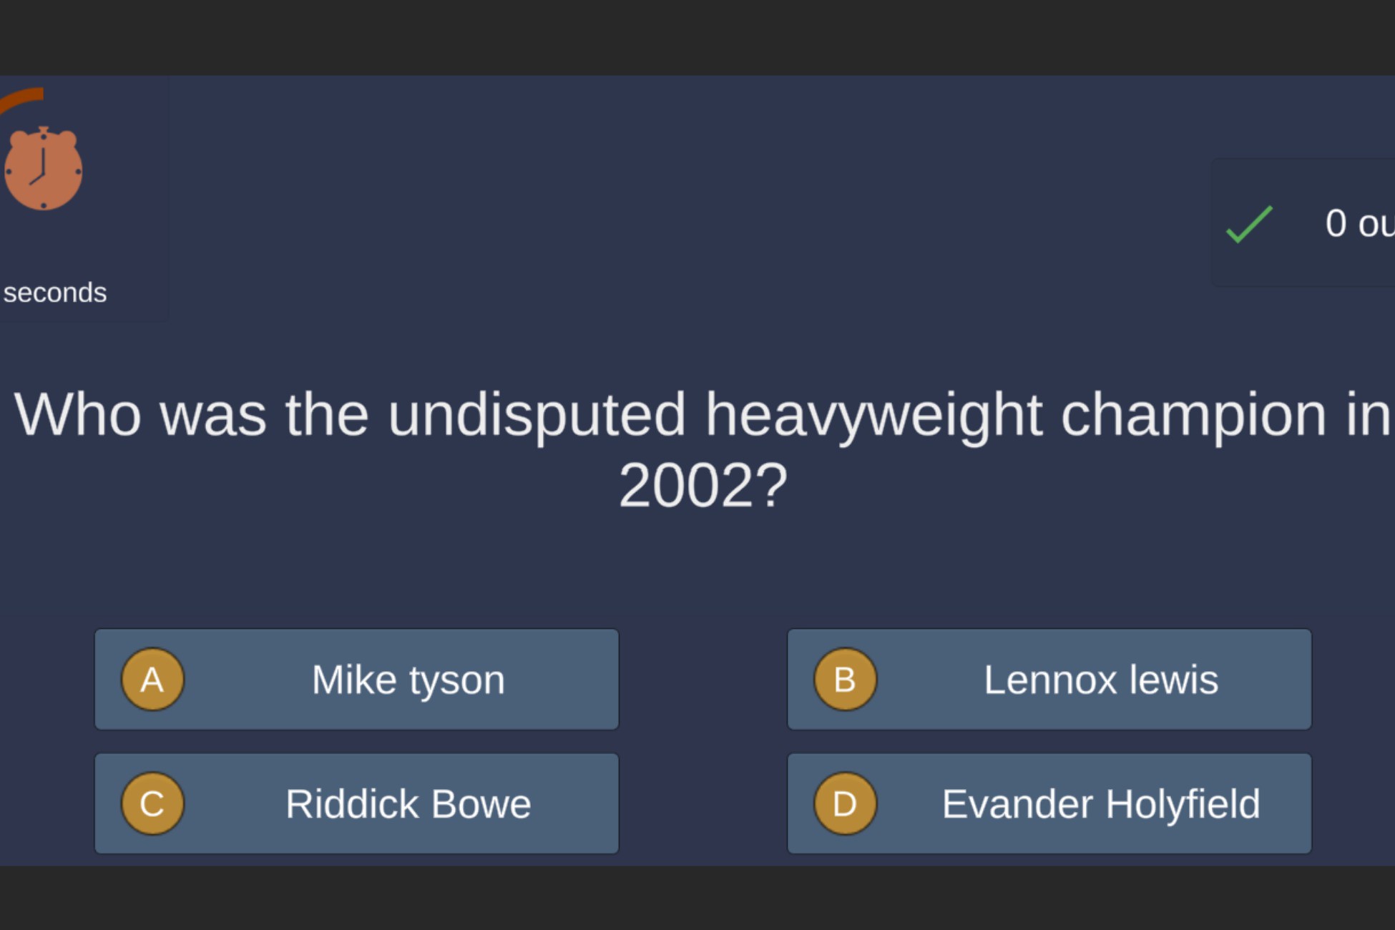Click the digit 0 in the score
This screenshot has width=1395, height=930.
click(x=1336, y=223)
